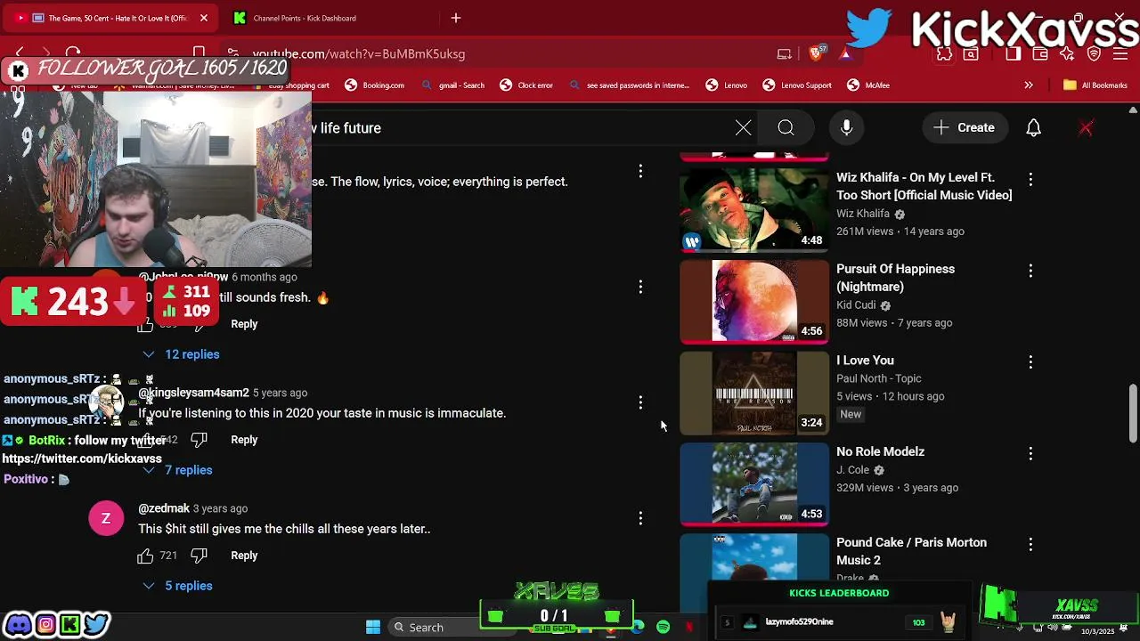
Task: Open the Brave Rewards triangle icon
Action: [x=845, y=53]
